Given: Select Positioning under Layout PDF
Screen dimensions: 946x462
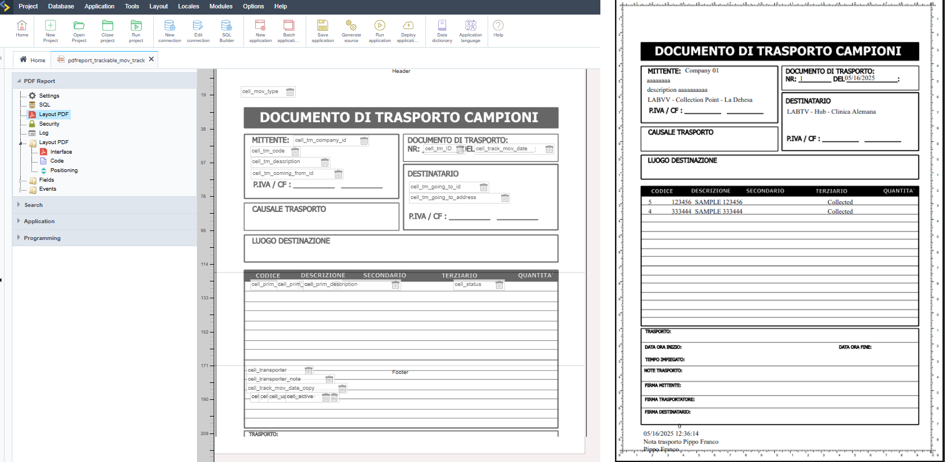Looking at the screenshot, I should 63,170.
